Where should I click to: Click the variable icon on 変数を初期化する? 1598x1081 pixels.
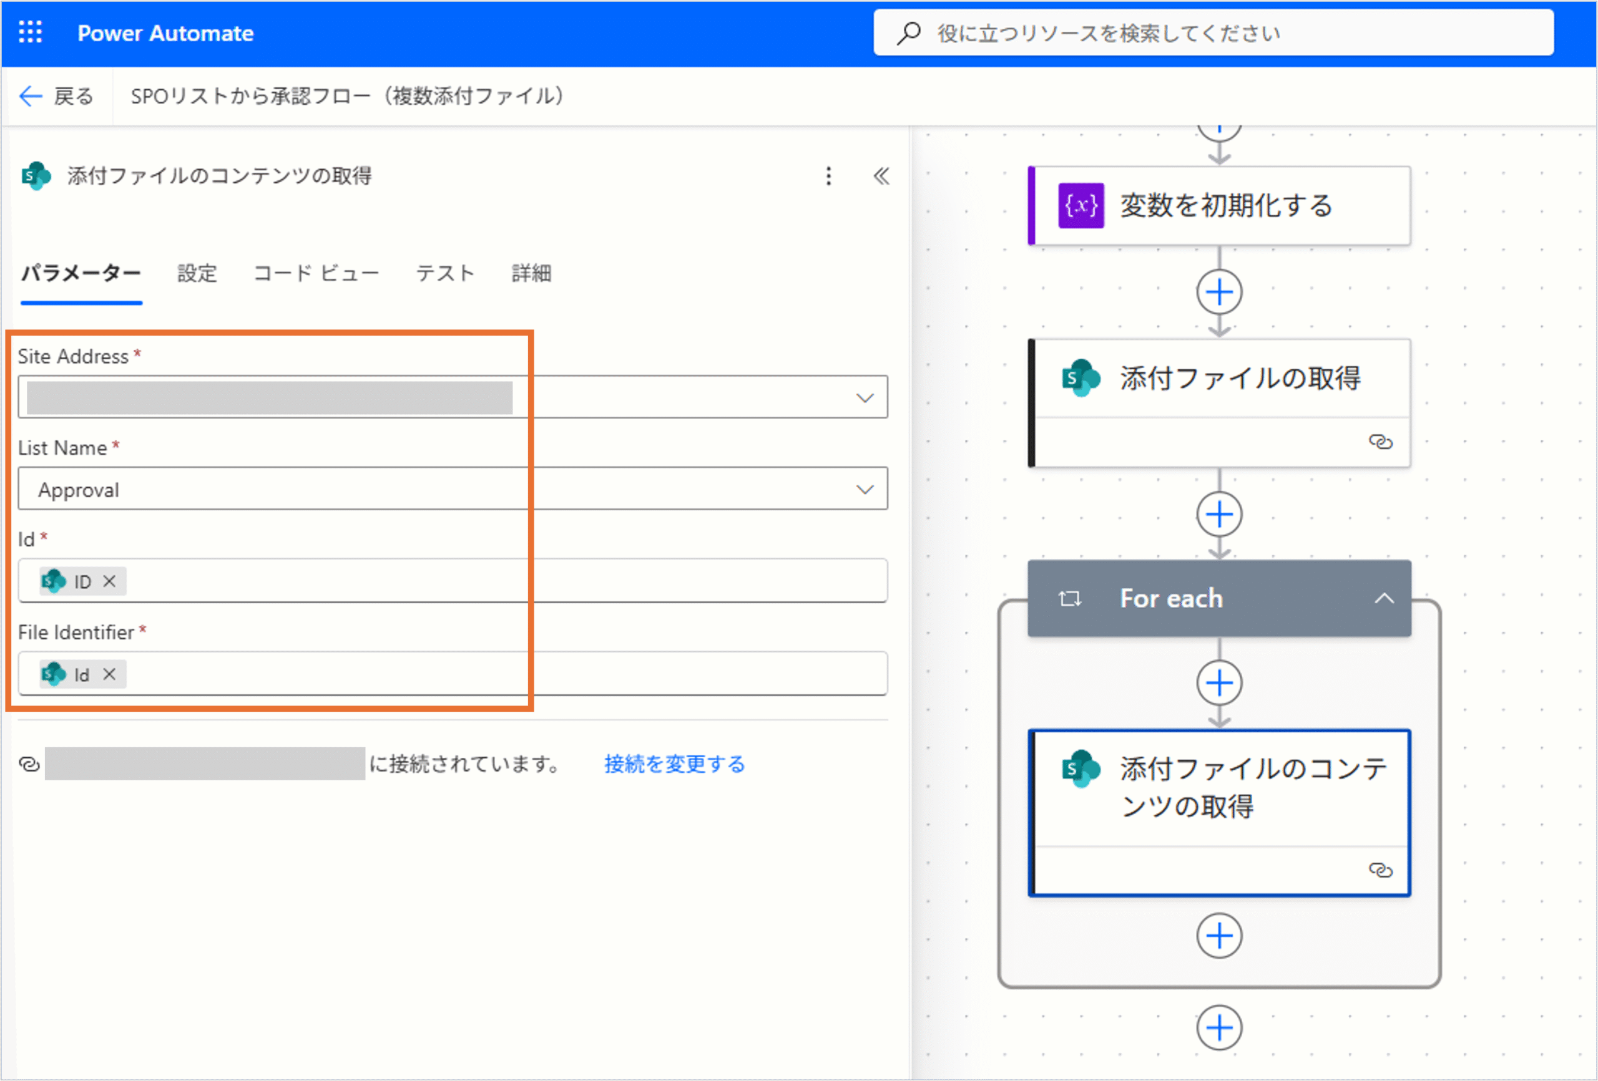[x=1081, y=205]
